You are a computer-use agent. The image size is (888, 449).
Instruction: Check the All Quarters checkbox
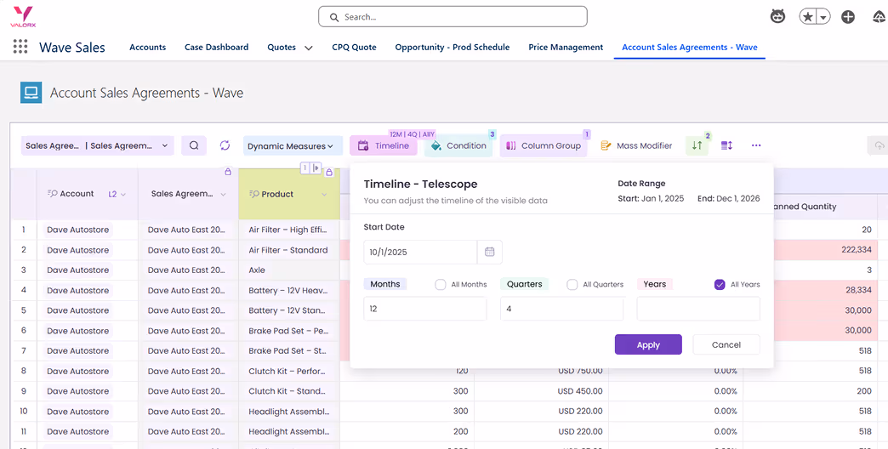coord(572,284)
